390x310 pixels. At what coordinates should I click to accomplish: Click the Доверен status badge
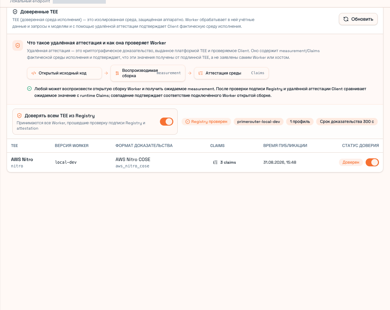pyautogui.click(x=351, y=162)
